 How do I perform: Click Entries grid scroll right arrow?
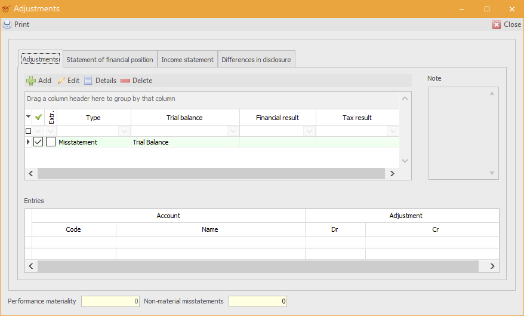tap(492, 266)
